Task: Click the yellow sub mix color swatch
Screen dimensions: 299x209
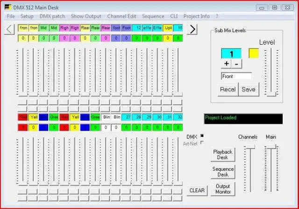Action: pyautogui.click(x=254, y=54)
